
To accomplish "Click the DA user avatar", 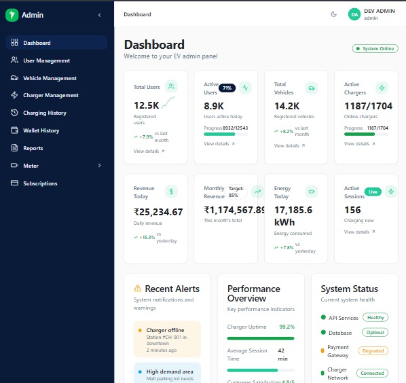I will (x=354, y=14).
